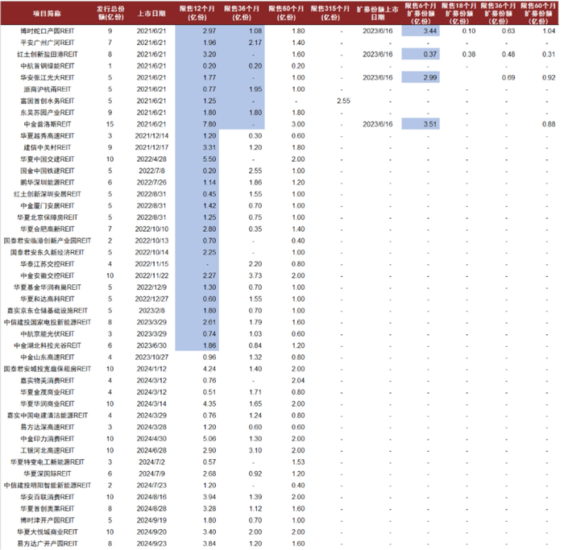Image resolution: width=564 pixels, height=550 pixels.
Task: Select the 华泰江苏交控REIT row name
Action: click(x=47, y=264)
